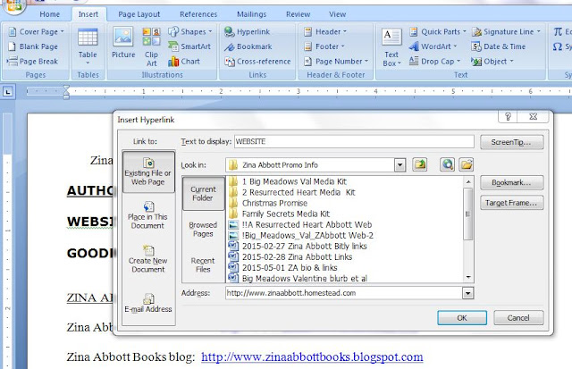Insert an Object

(492, 62)
